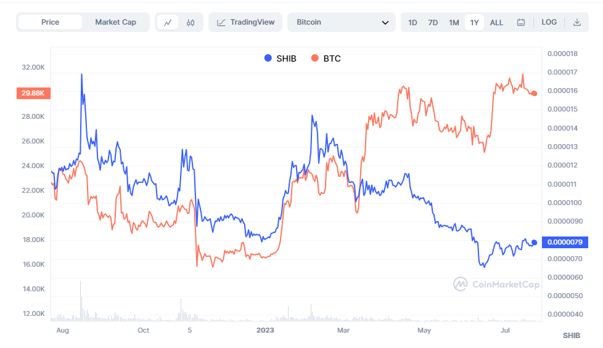Show ALL time price history
The image size is (603, 348).
tap(496, 22)
